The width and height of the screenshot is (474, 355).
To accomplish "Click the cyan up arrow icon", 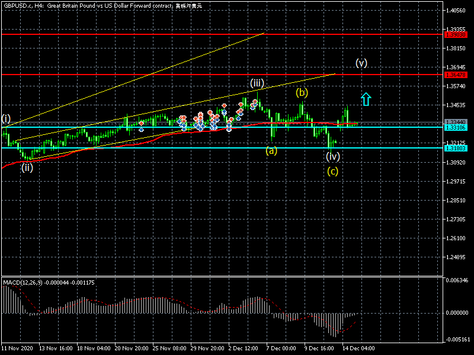I will [366, 99].
